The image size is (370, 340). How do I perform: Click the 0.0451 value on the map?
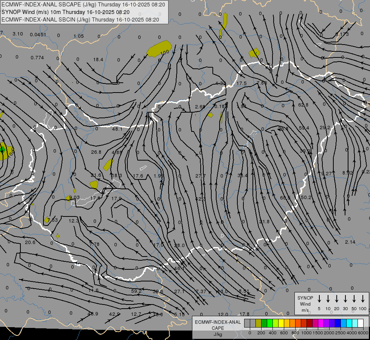point(38,35)
